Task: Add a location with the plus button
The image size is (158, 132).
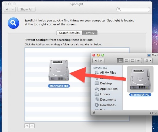Action: point(27,126)
